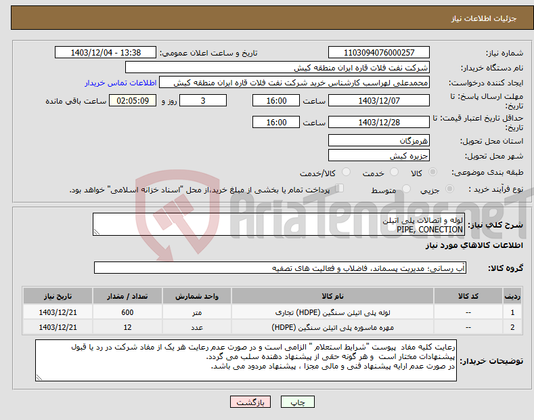This screenshot has height=420, width=534.
Task: Click the ردیف column header
Action: pos(512,296)
